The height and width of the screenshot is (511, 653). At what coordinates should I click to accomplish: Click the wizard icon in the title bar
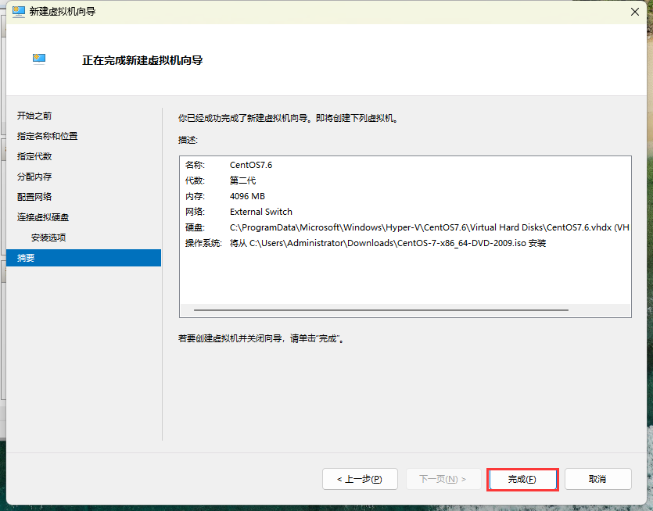click(18, 12)
